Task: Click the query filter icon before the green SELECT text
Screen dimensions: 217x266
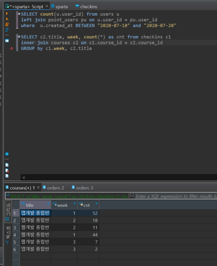Action: point(7,195)
